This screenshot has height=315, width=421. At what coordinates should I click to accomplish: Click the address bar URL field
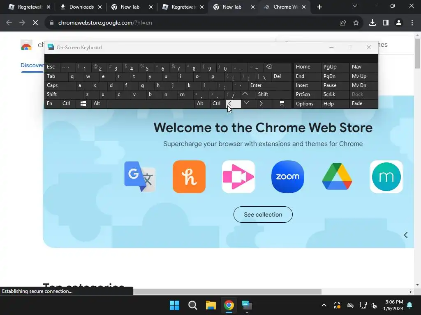click(193, 23)
